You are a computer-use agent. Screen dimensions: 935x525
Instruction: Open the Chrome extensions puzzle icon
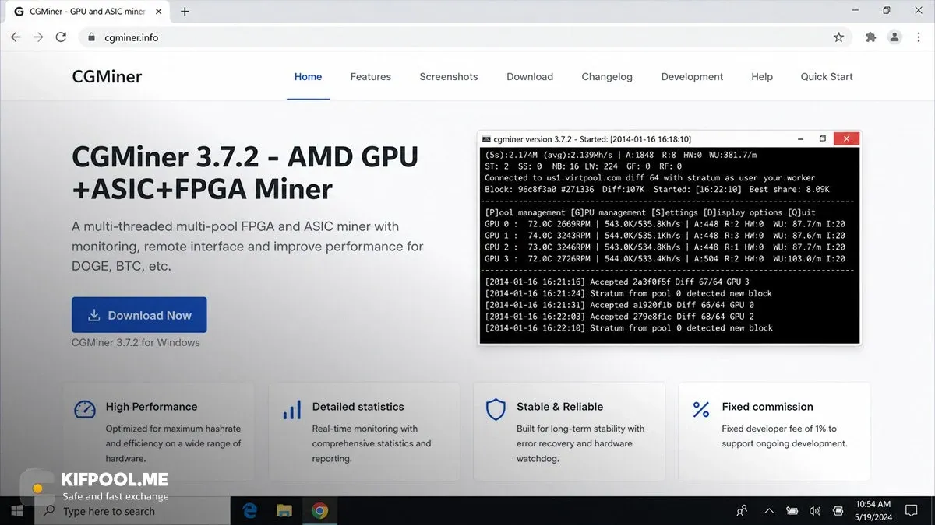[x=871, y=37]
